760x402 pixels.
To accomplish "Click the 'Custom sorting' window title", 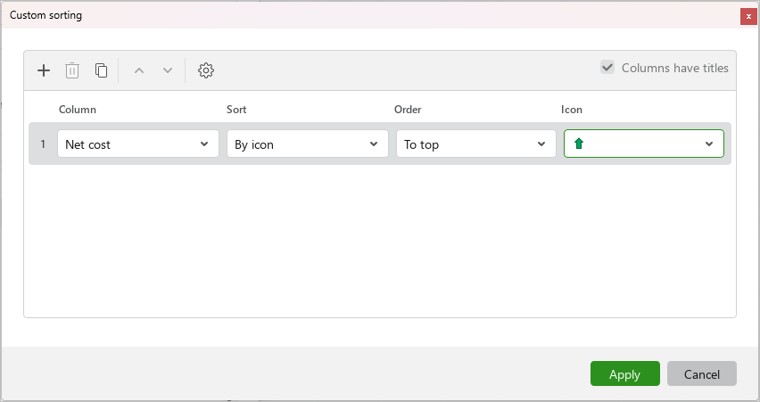I will [x=45, y=15].
